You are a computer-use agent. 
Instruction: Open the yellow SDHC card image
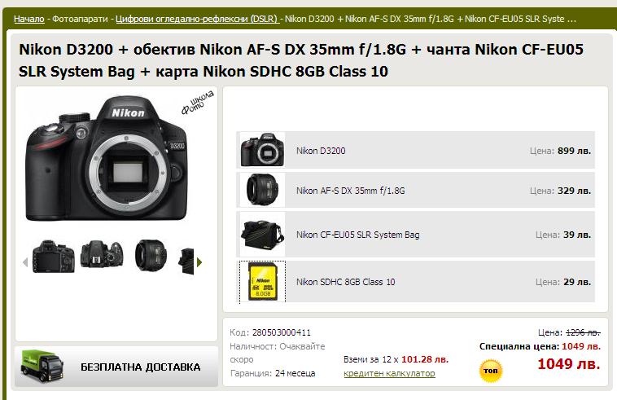(262, 282)
